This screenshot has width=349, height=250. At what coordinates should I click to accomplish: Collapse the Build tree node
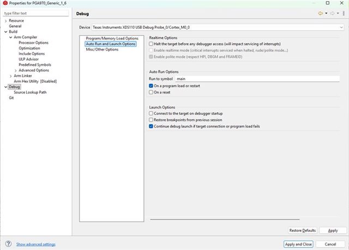[6, 32]
